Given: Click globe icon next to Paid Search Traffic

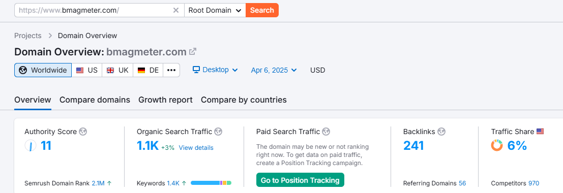Looking at the screenshot, I should coord(326,132).
